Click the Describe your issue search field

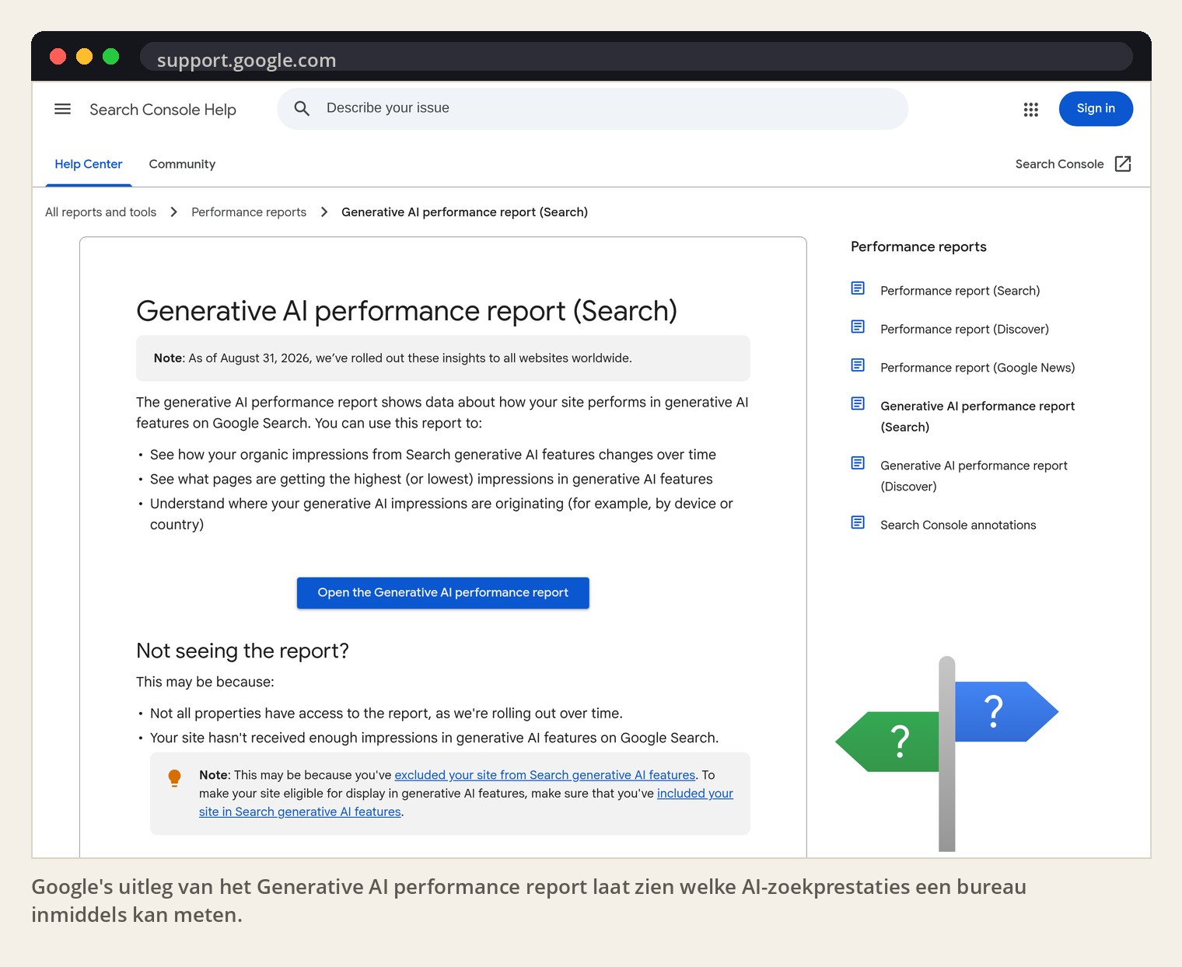tap(593, 109)
